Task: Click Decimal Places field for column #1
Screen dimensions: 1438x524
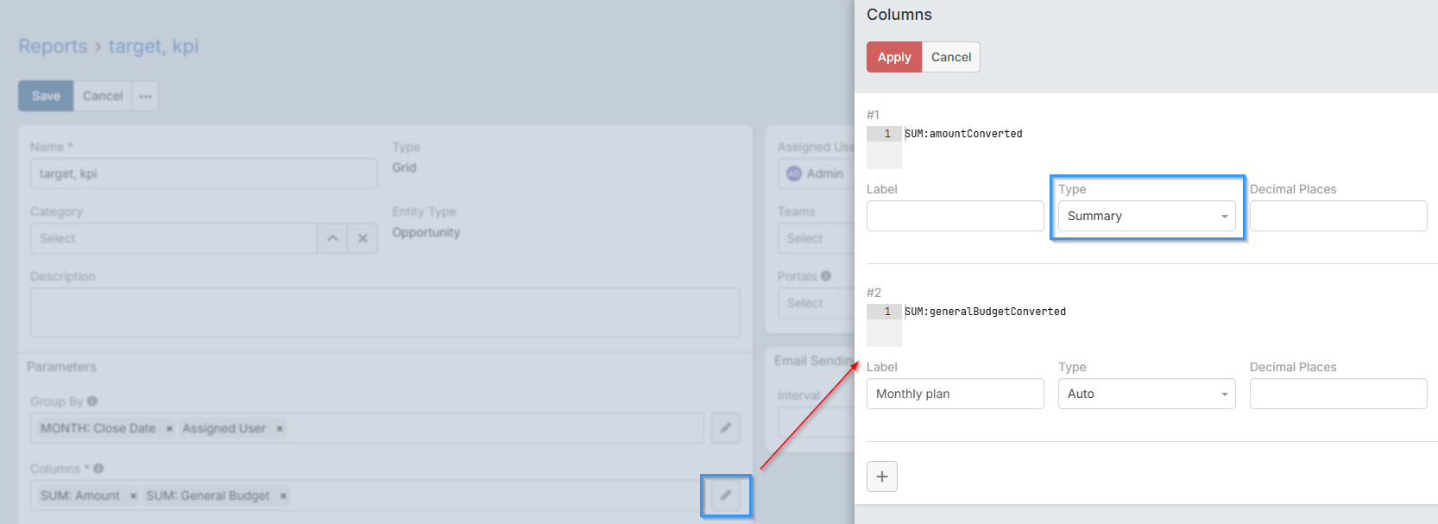Action: coord(1338,216)
